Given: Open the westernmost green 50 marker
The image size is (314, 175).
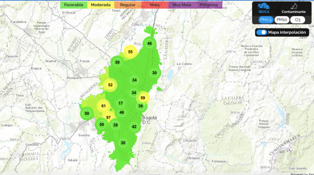Looking at the screenshot, I should [87, 114].
